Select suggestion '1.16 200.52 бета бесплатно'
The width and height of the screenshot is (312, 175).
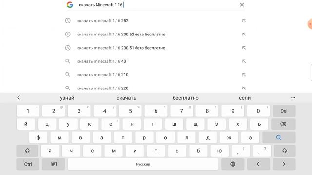[121, 35]
